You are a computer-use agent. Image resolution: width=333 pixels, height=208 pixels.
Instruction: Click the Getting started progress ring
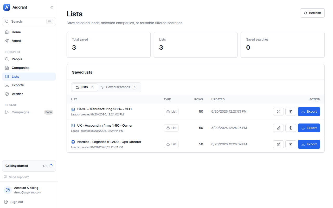(51, 166)
